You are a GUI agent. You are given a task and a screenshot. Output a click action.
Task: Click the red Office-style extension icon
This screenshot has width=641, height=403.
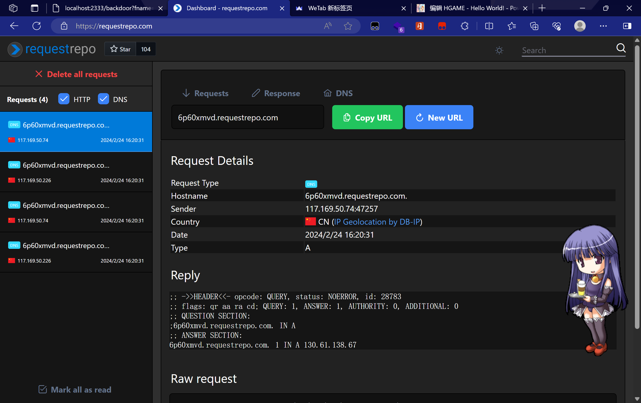point(419,26)
